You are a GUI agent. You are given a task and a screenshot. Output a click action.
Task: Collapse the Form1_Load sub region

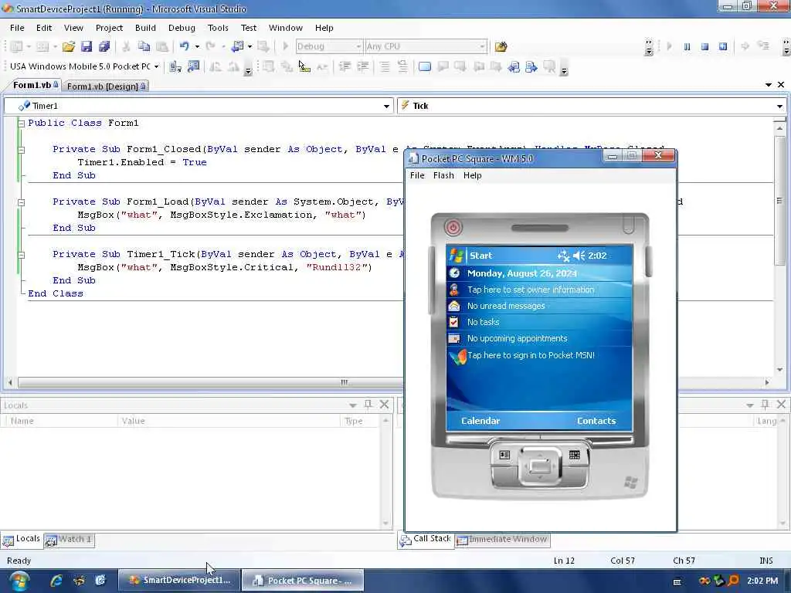pos(21,202)
